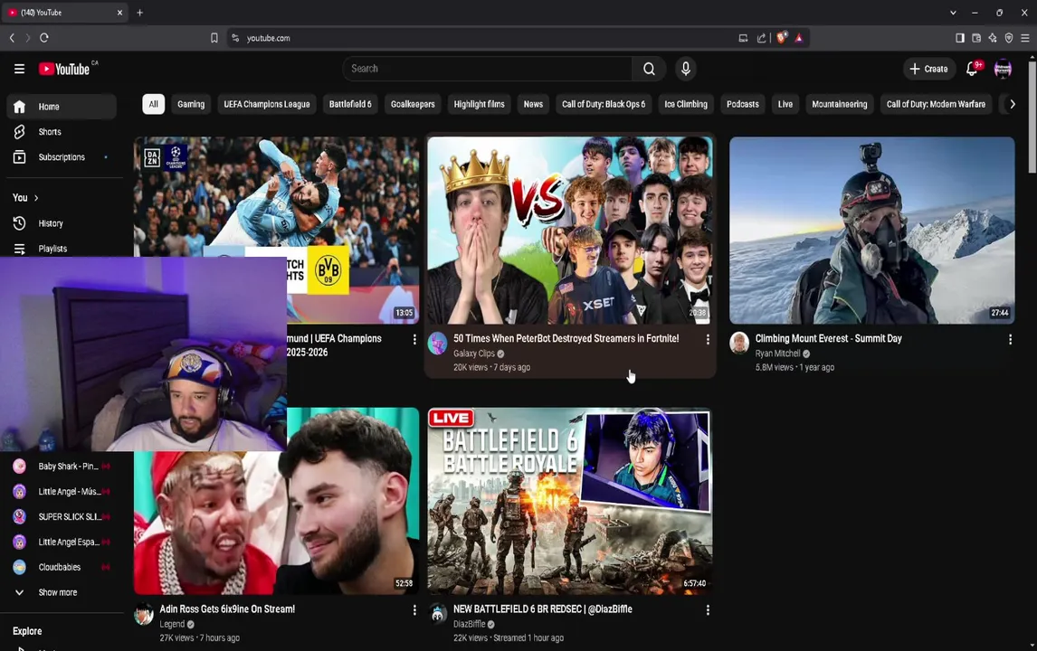This screenshot has height=651, width=1037.
Task: Click the youtube.com address bar
Action: (x=488, y=38)
